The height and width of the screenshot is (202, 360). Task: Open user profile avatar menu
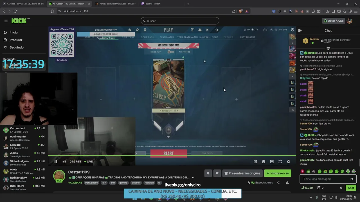coord(350,21)
